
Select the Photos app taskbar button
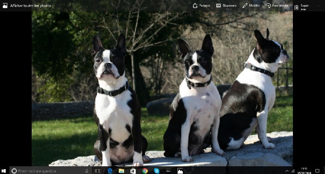[x=180, y=171]
